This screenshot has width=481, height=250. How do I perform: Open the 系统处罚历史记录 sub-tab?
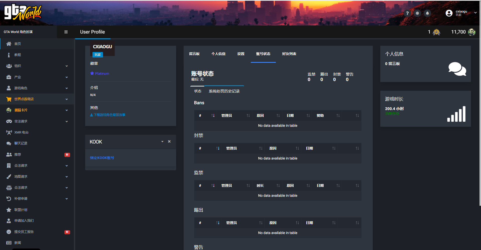click(224, 91)
